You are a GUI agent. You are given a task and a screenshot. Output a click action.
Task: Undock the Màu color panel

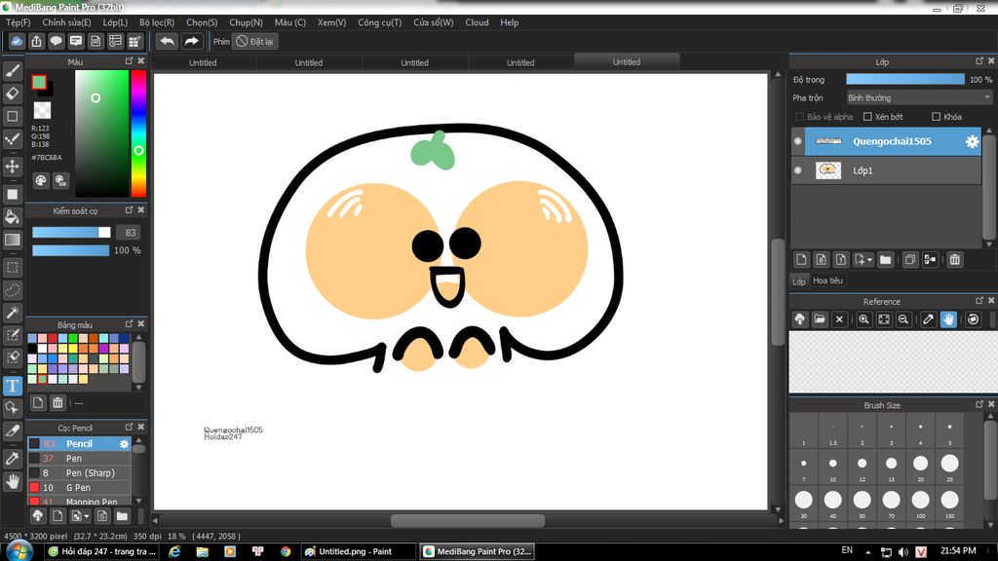130,61
